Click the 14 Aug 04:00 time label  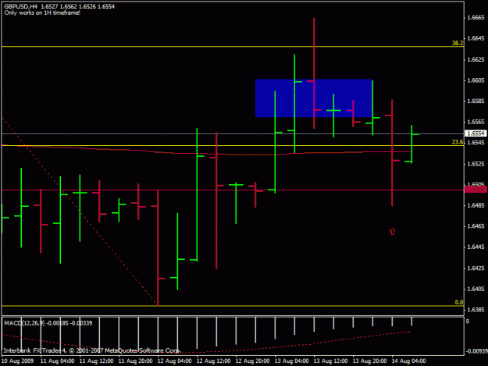pyautogui.click(x=408, y=361)
